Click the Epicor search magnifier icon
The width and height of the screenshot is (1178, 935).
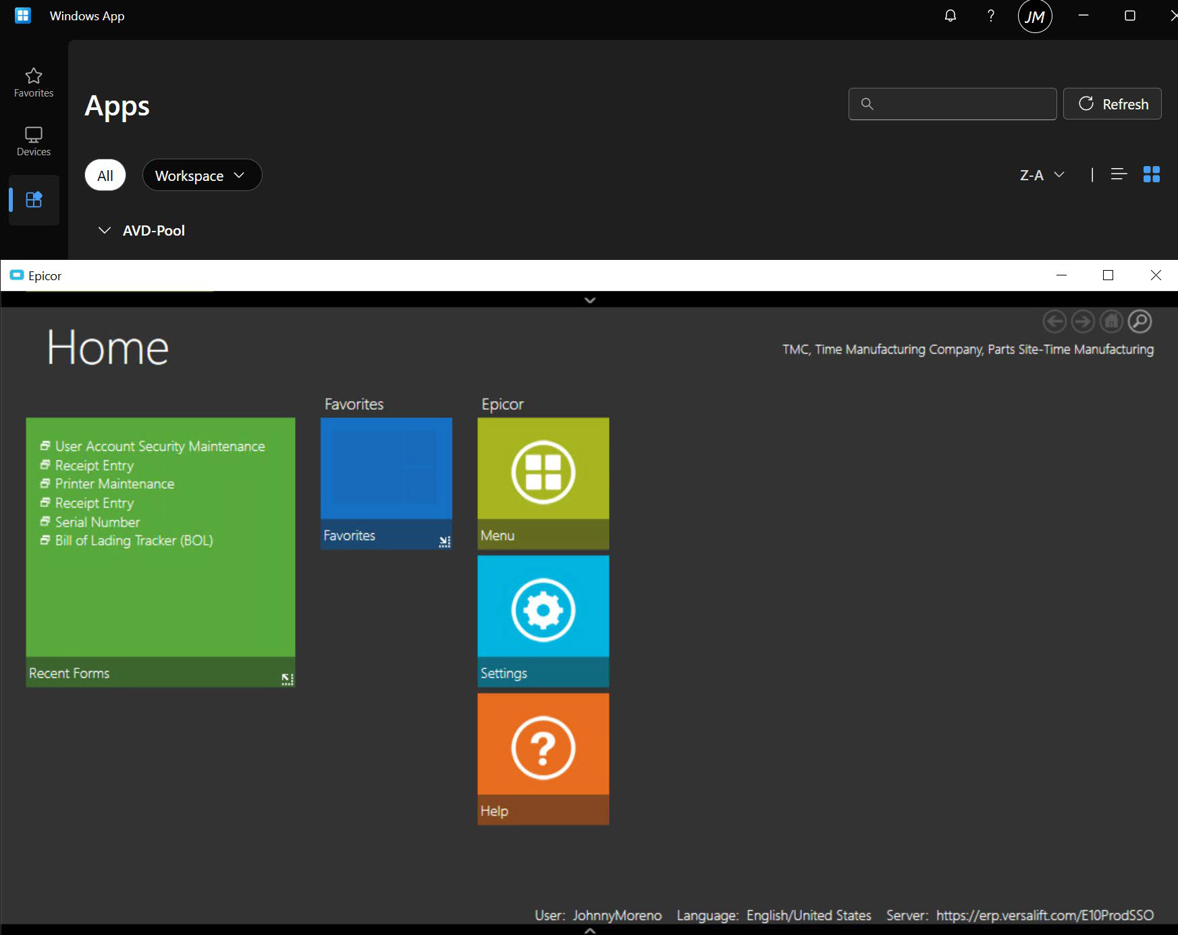(x=1140, y=321)
